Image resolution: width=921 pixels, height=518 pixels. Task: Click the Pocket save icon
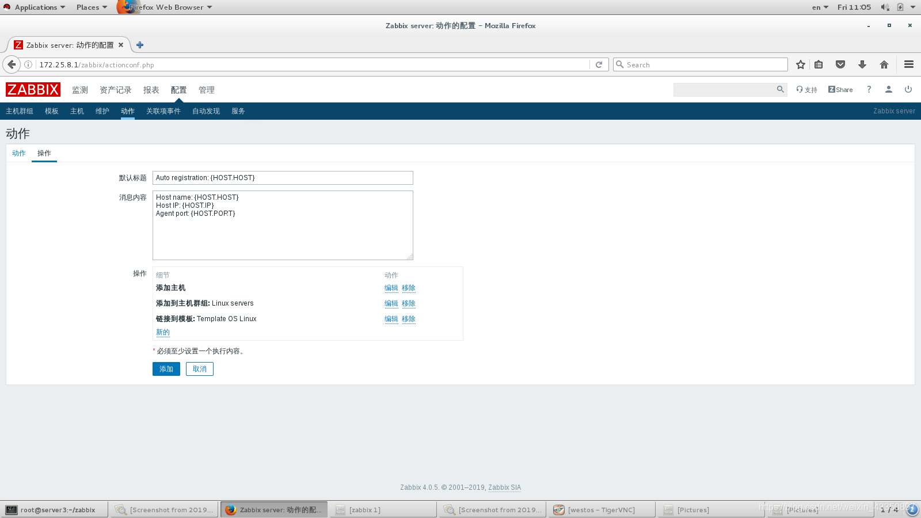tap(840, 64)
